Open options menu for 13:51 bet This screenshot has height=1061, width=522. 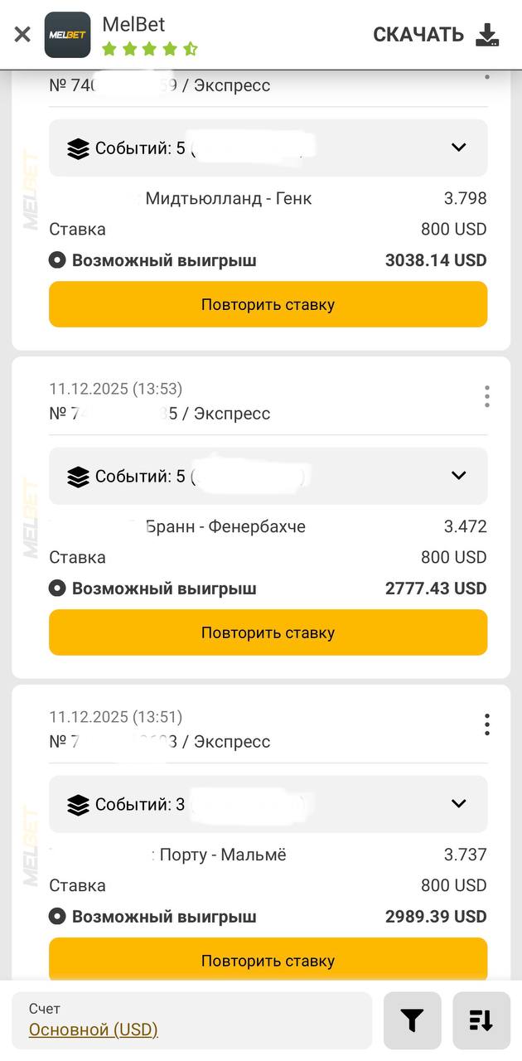487,724
